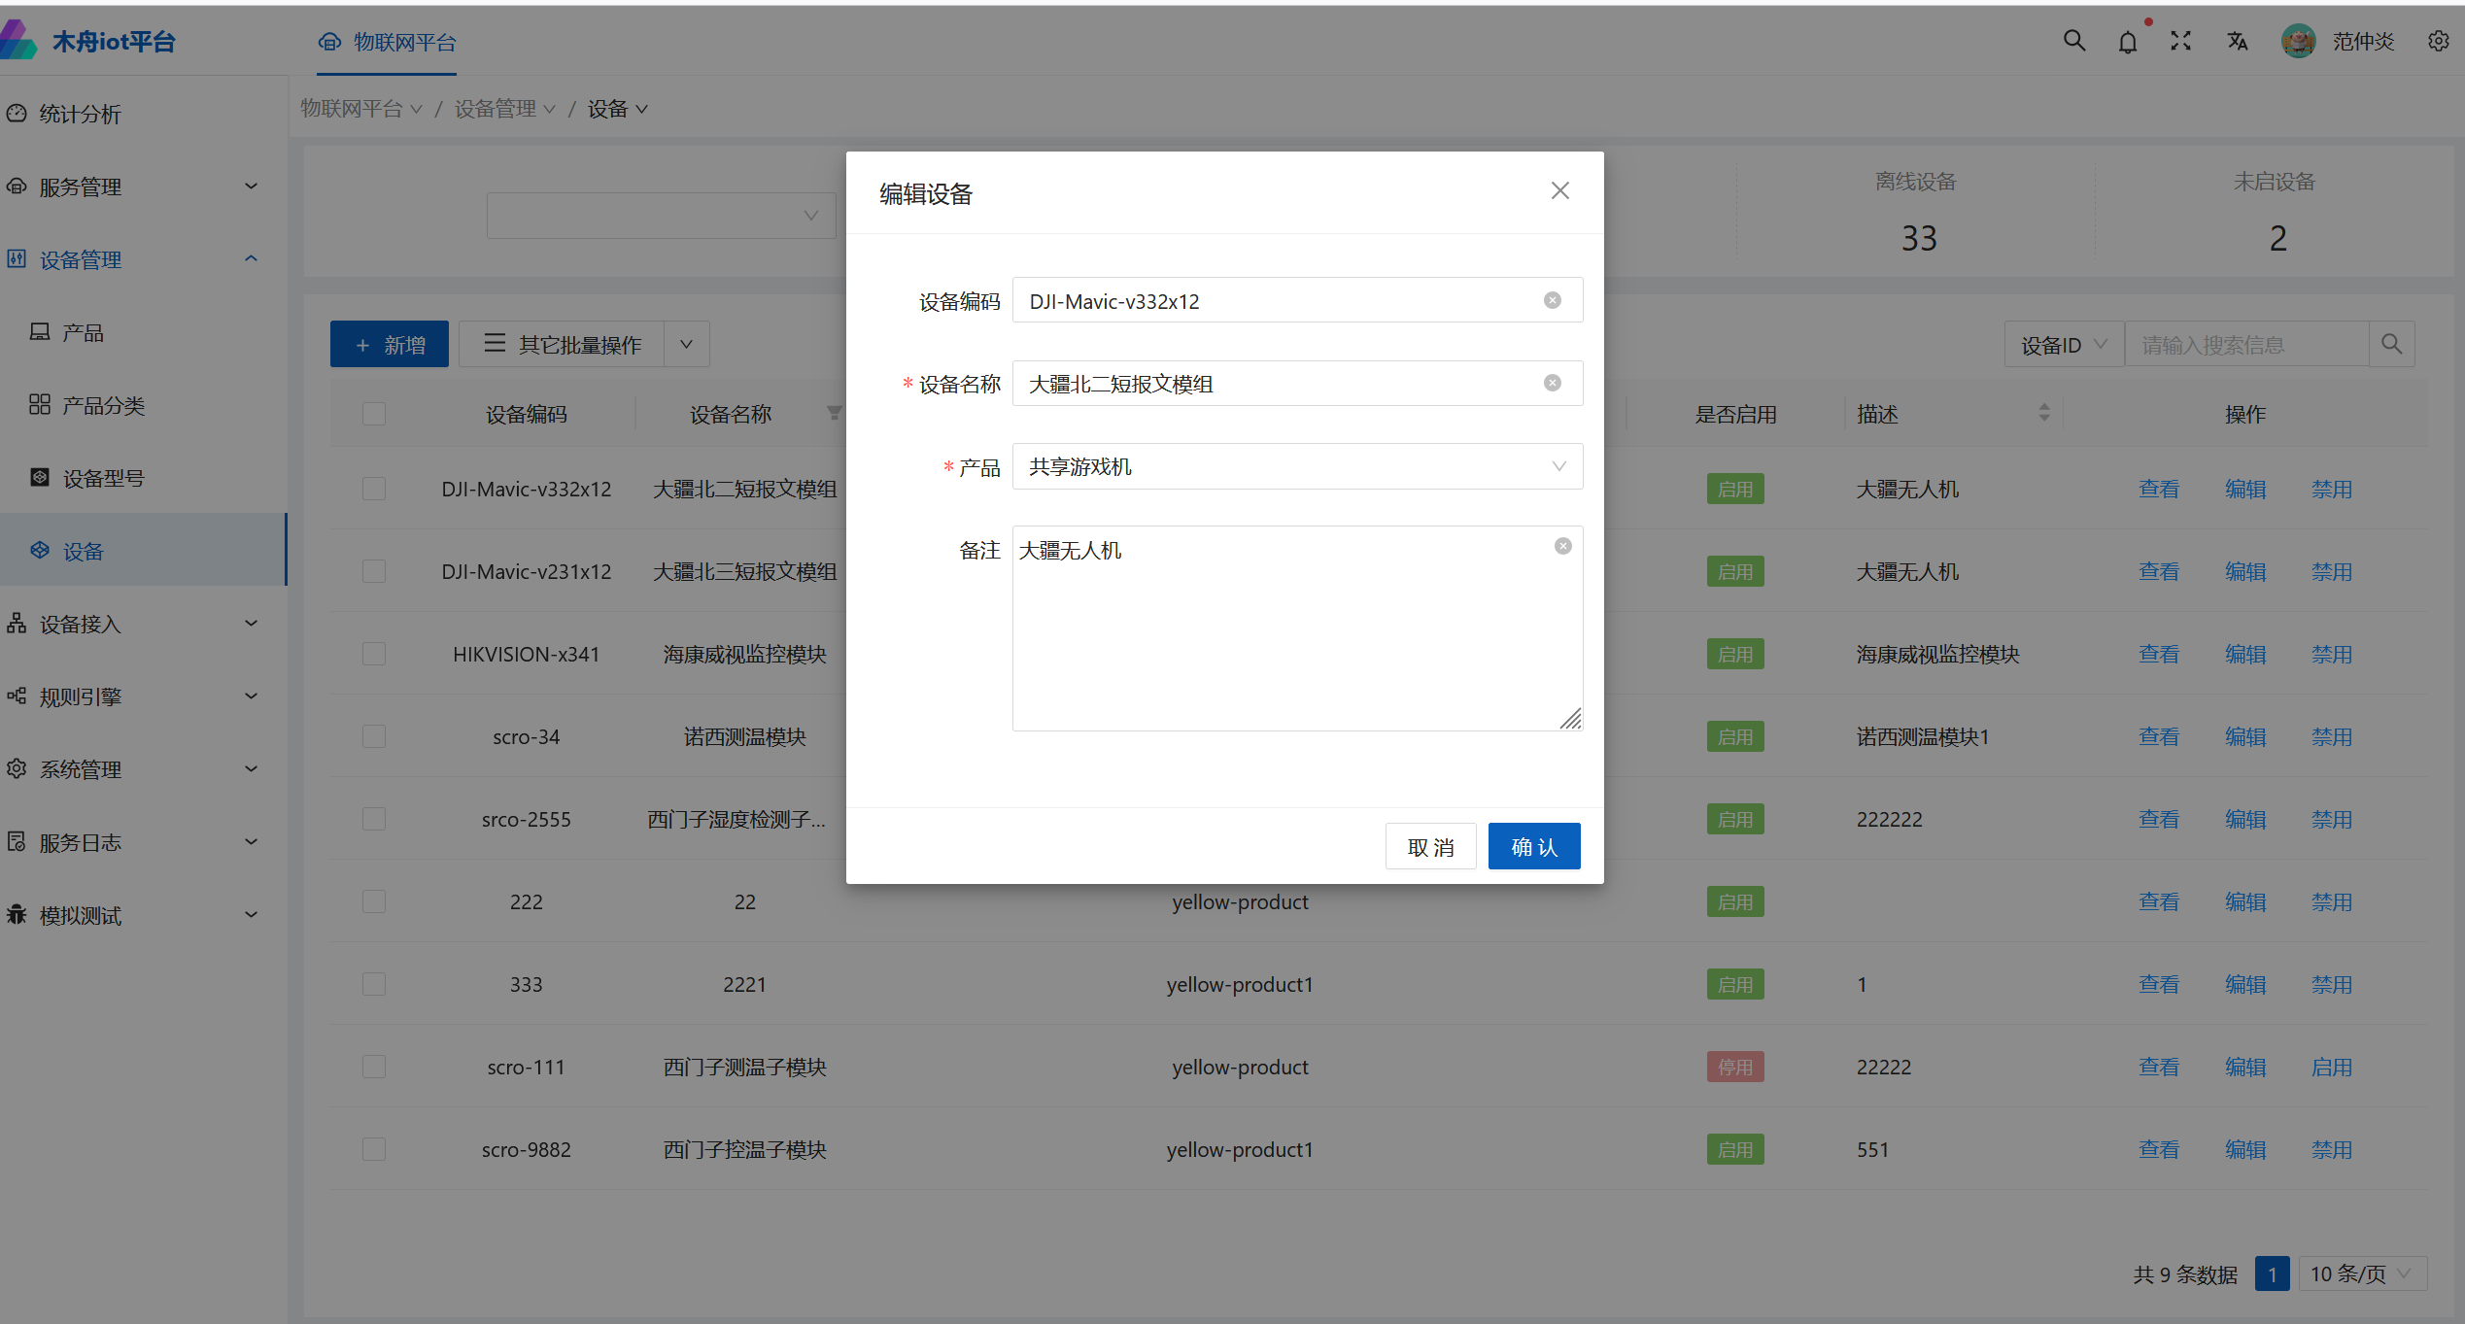Screen dimensions: 2465x1324
Task: Check the scro-9882 row checkbox
Action: pyautogui.click(x=373, y=1149)
